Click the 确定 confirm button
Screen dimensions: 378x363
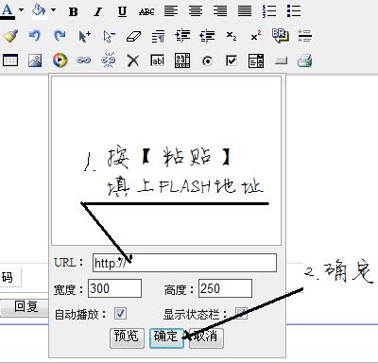click(166, 338)
